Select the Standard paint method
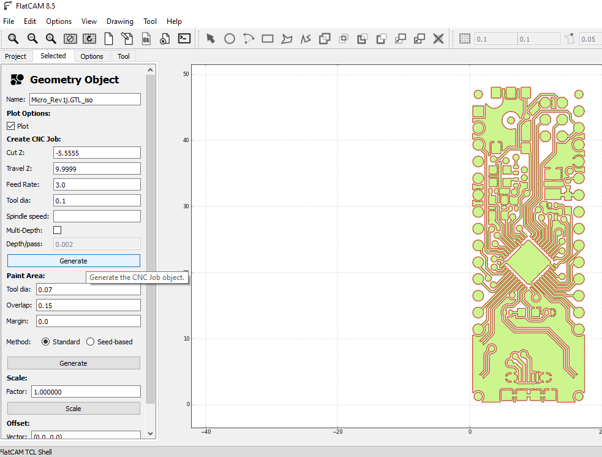 click(x=46, y=342)
